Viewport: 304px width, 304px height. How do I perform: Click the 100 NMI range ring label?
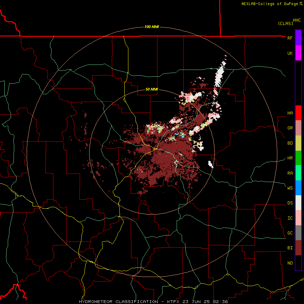click(152, 27)
